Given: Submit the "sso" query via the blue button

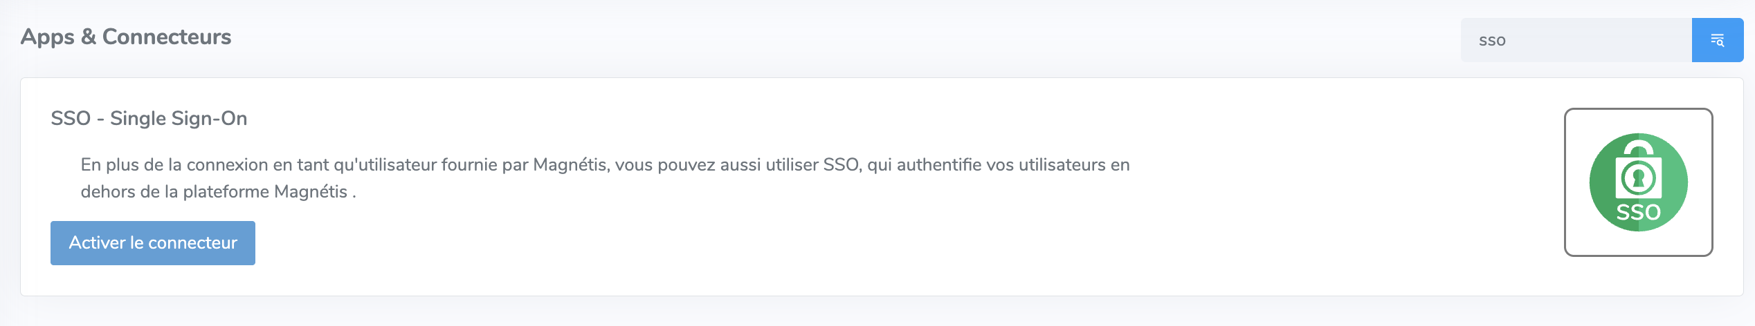Looking at the screenshot, I should pyautogui.click(x=1717, y=40).
